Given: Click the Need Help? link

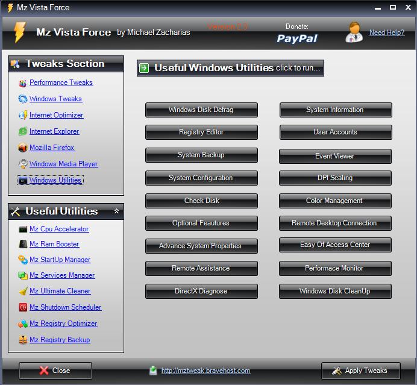Looking at the screenshot, I should click(x=387, y=33).
